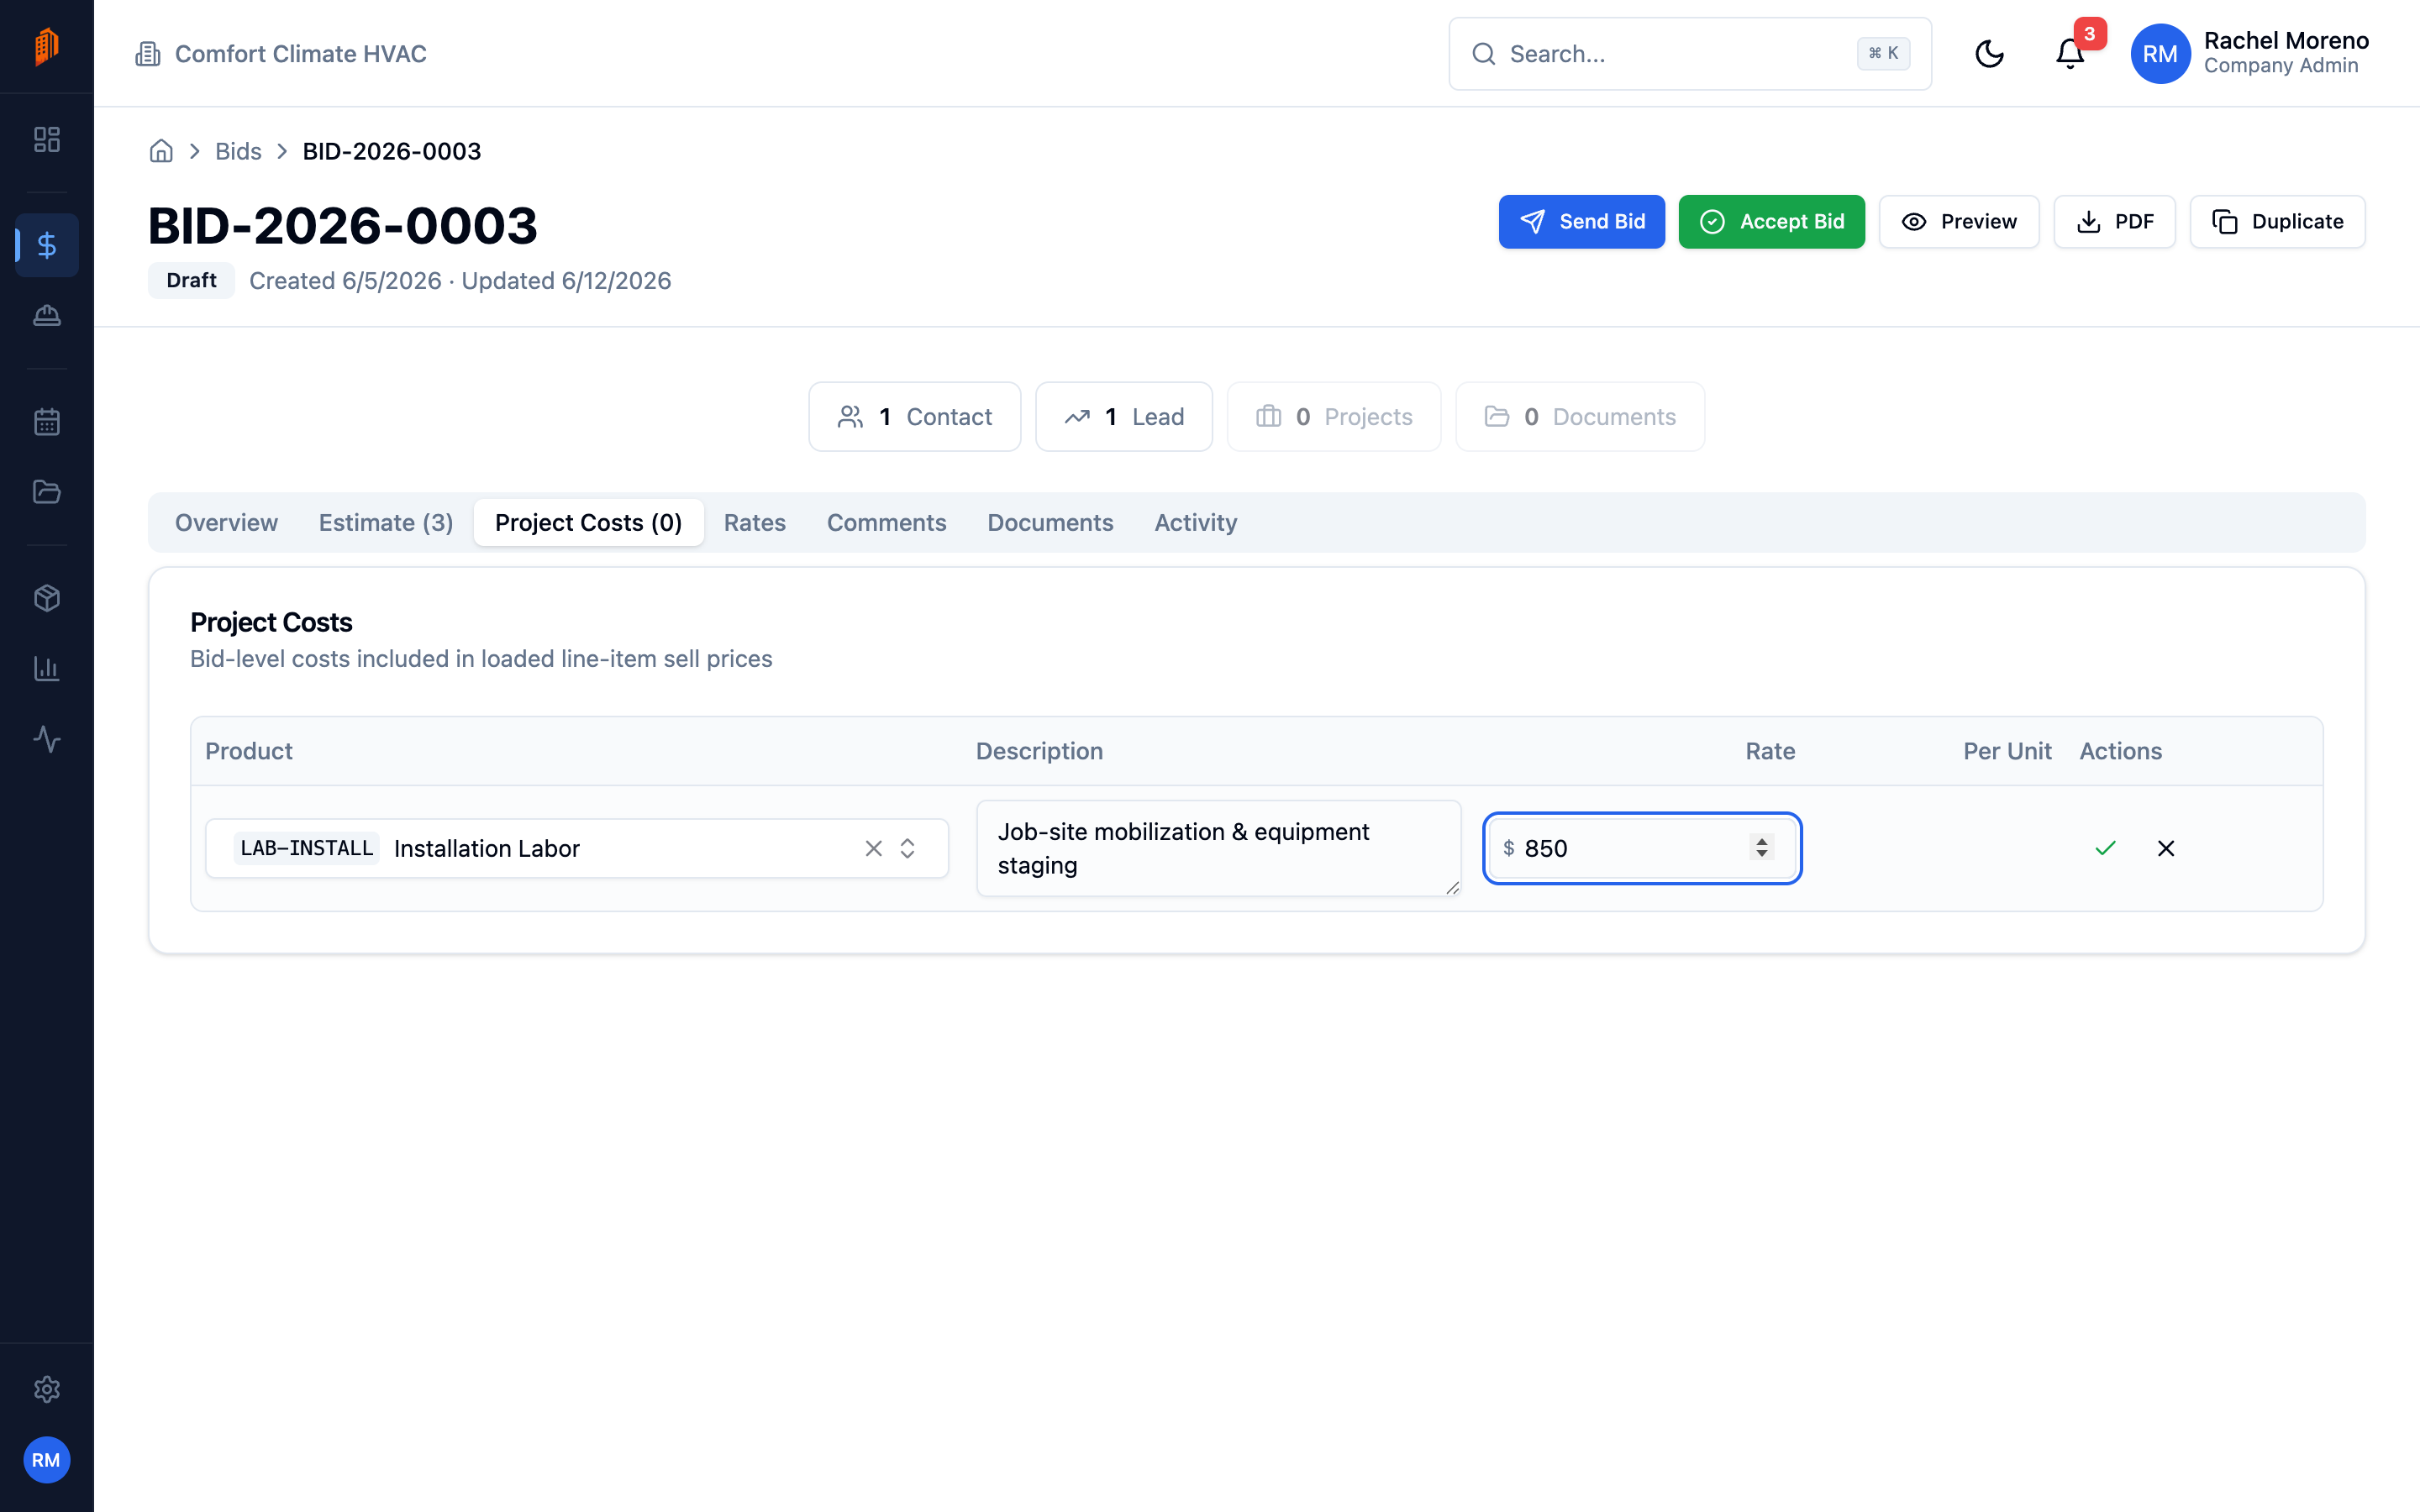Switch to the Rates tab
This screenshot has width=2420, height=1512.
pos(754,523)
